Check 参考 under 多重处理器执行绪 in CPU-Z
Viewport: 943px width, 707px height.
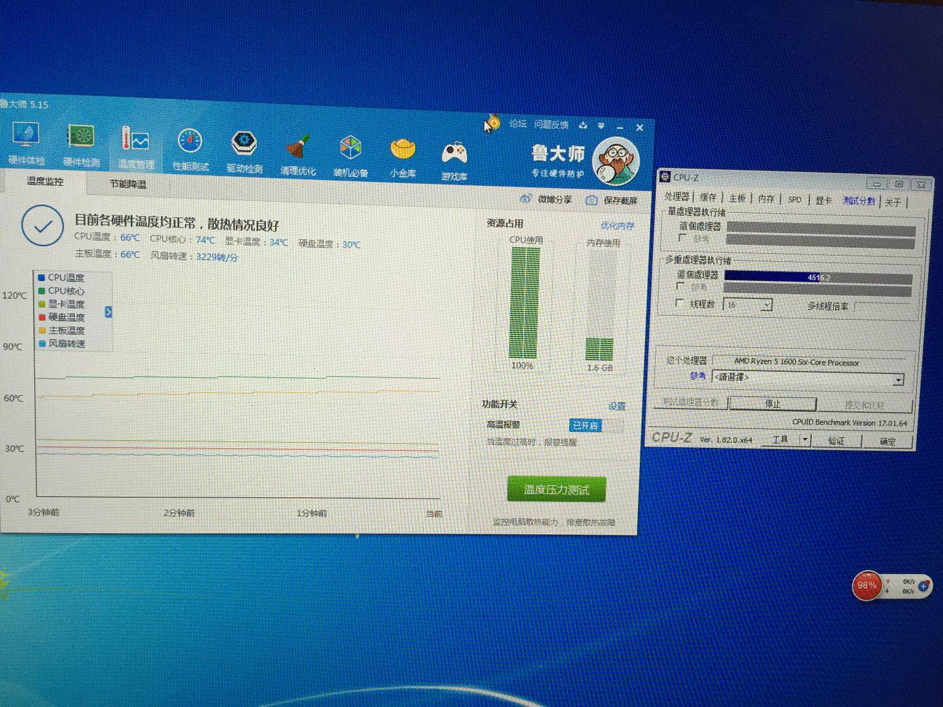tap(680, 287)
